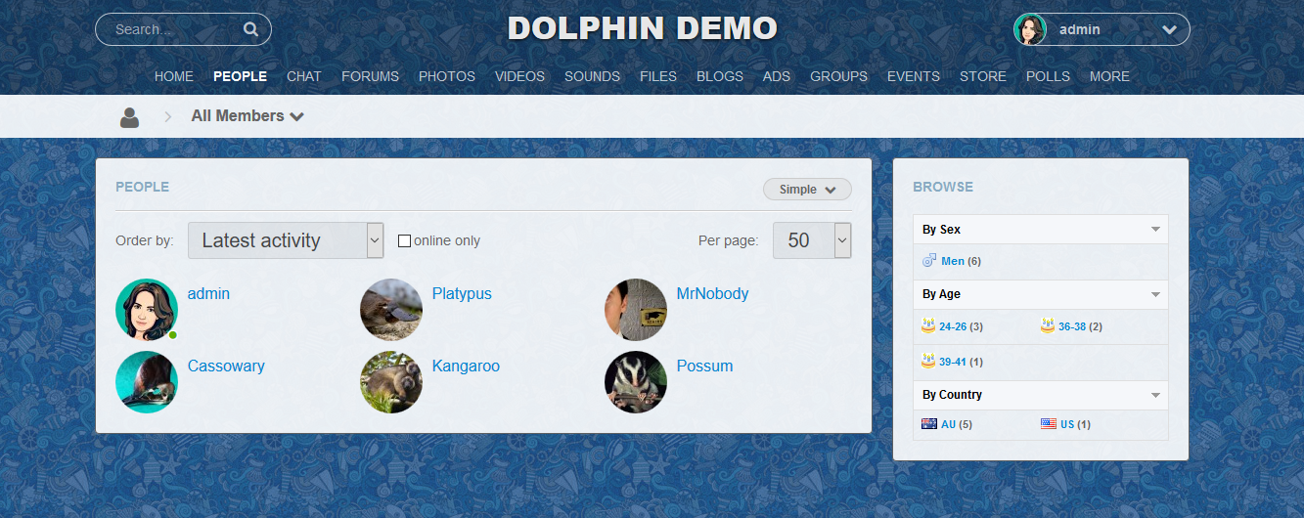Open the VIDEOS menu item
This screenshot has height=518, width=1304.
coord(519,76)
